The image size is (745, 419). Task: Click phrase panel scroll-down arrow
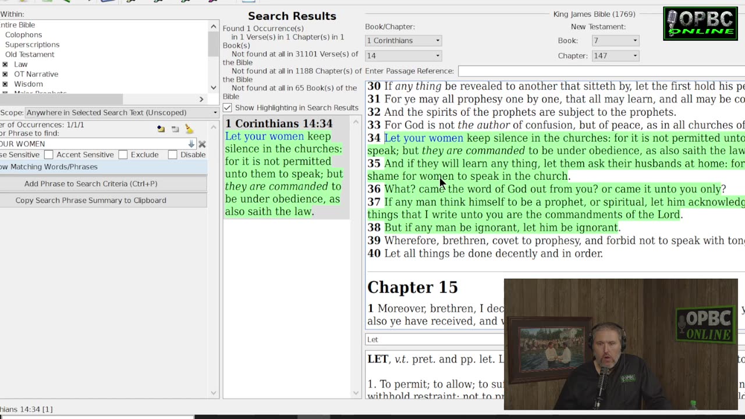tap(213, 393)
